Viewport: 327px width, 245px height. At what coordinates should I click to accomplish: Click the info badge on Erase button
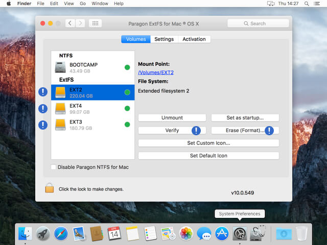click(269, 131)
